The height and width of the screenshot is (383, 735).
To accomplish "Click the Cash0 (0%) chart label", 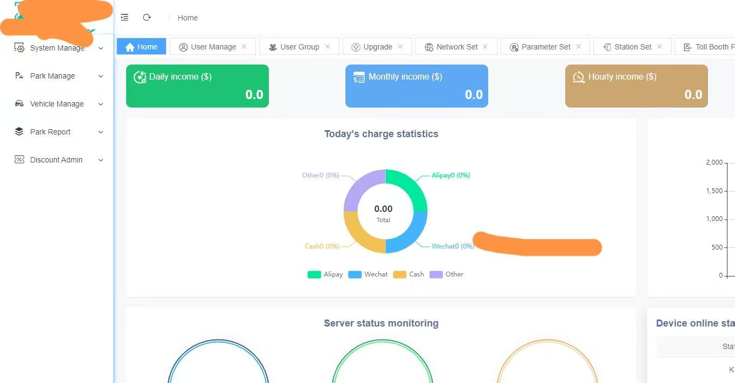I will (x=322, y=246).
